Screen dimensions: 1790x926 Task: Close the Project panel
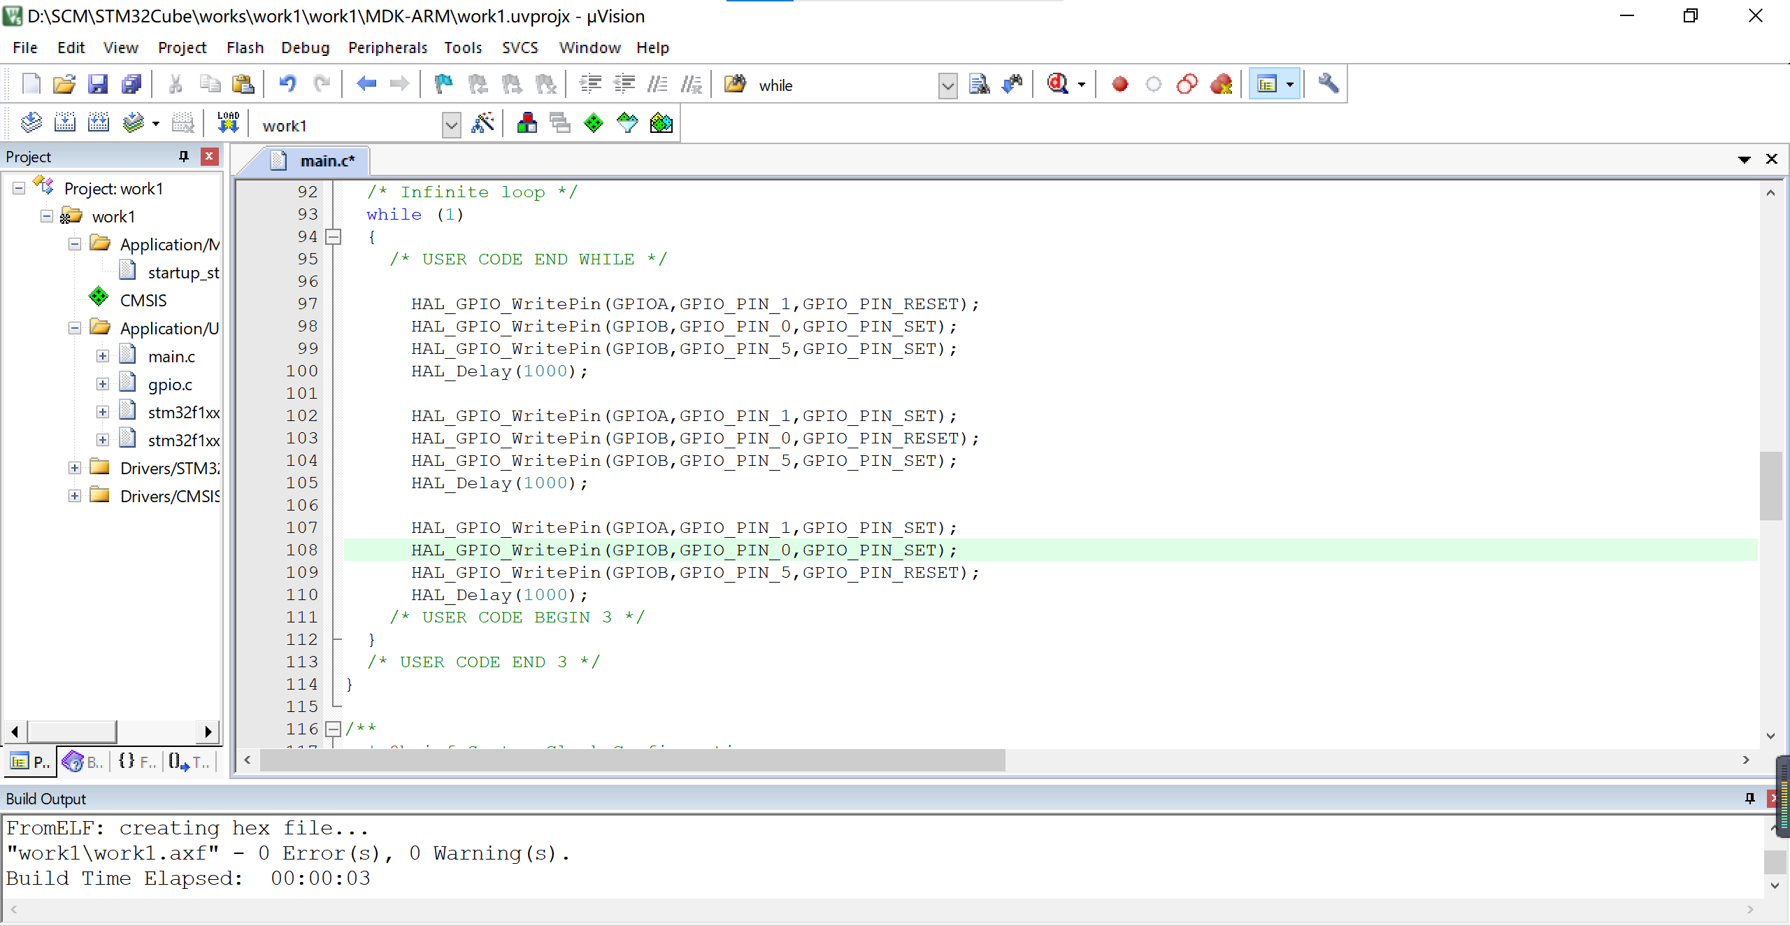(209, 156)
